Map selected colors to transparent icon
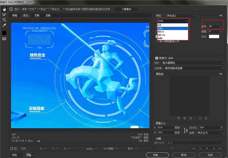 [x=179, y=118]
